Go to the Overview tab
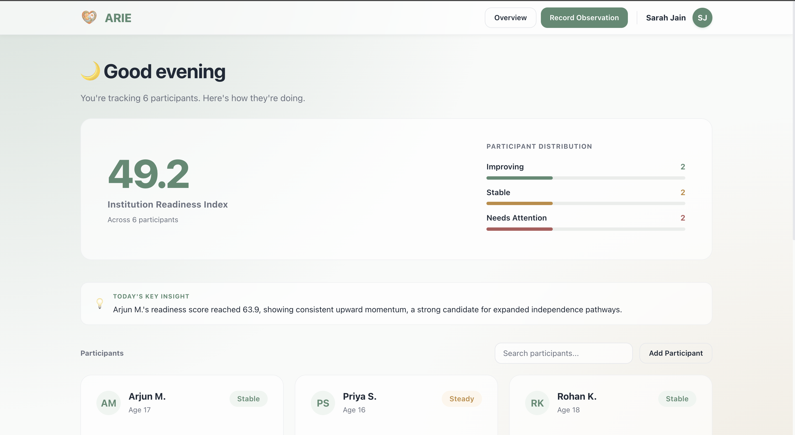The height and width of the screenshot is (435, 795). (510, 18)
